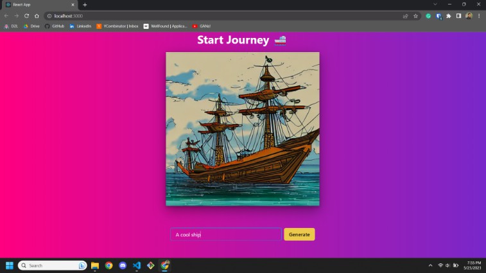
Task: Open the Drive bookmark
Action: (32, 26)
